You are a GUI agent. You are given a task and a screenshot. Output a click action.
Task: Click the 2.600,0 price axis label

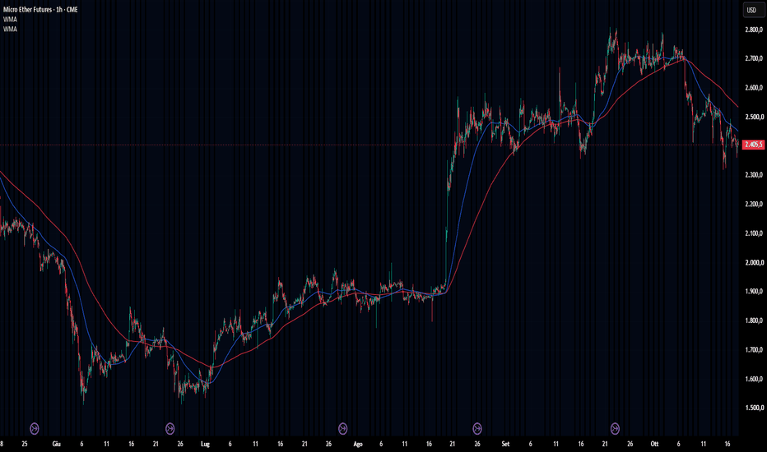click(754, 88)
